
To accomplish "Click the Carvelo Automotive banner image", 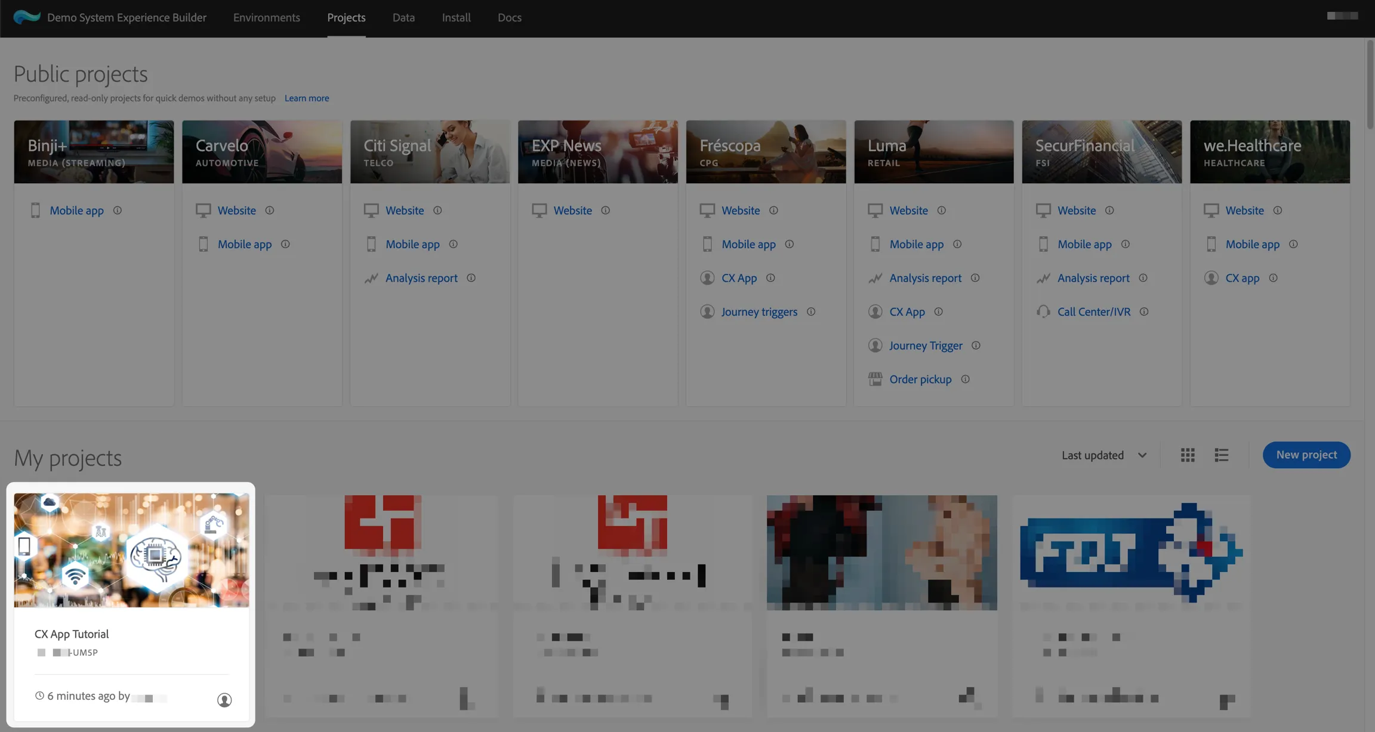I will 262,152.
